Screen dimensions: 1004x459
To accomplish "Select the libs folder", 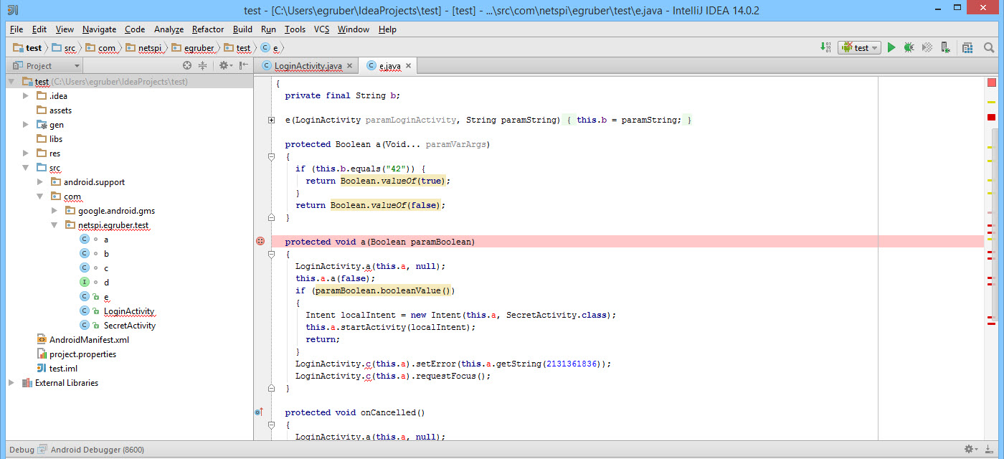I will [56, 138].
